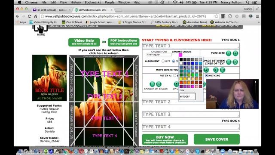This screenshot has height=155, width=275.
Task: Move text left with left arrow
Action: (216, 70)
